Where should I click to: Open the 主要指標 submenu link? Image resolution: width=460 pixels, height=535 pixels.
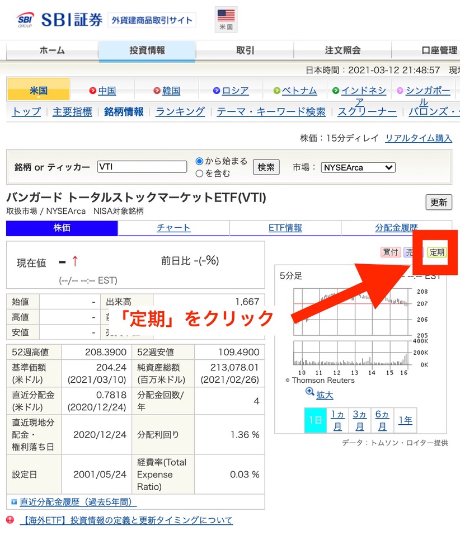(72, 111)
